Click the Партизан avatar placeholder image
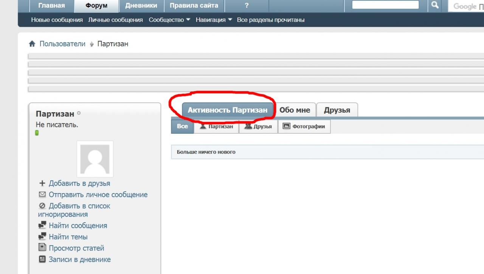This screenshot has width=484, height=274. click(x=95, y=159)
